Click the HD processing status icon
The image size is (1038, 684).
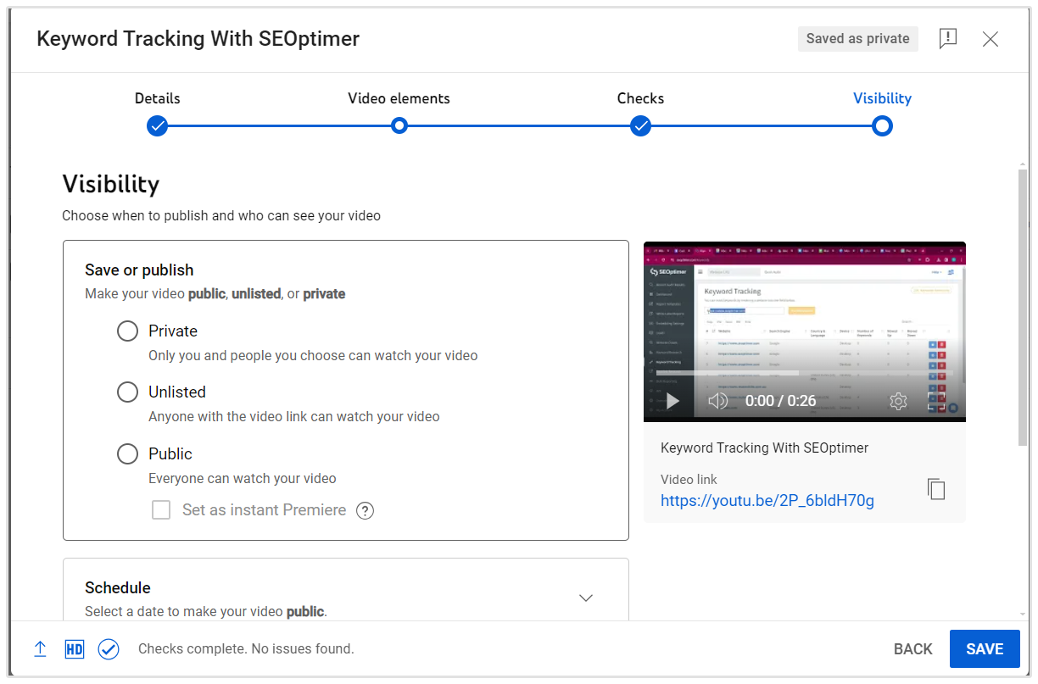75,649
